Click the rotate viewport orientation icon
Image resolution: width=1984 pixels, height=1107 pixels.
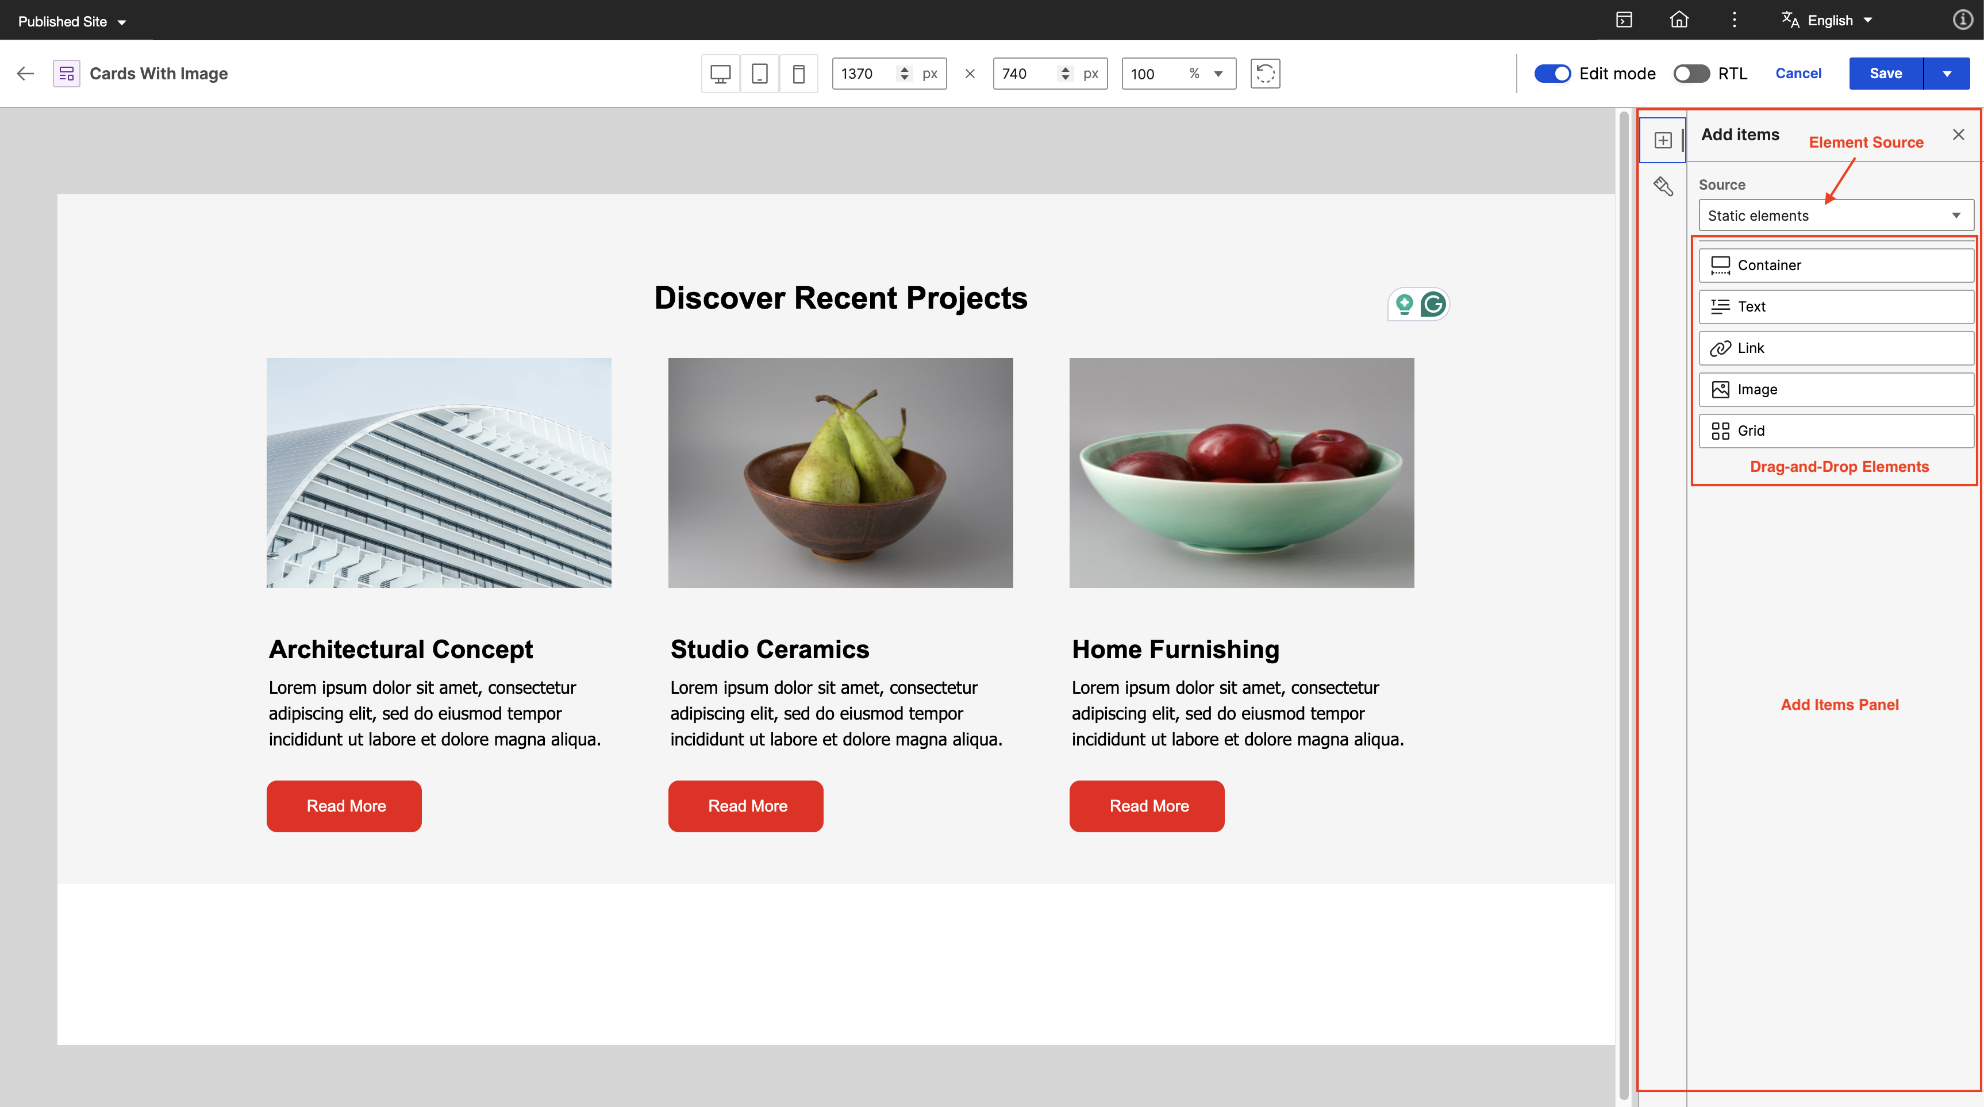coord(1264,74)
